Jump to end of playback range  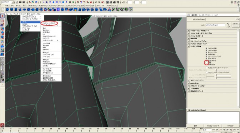[238, 130]
